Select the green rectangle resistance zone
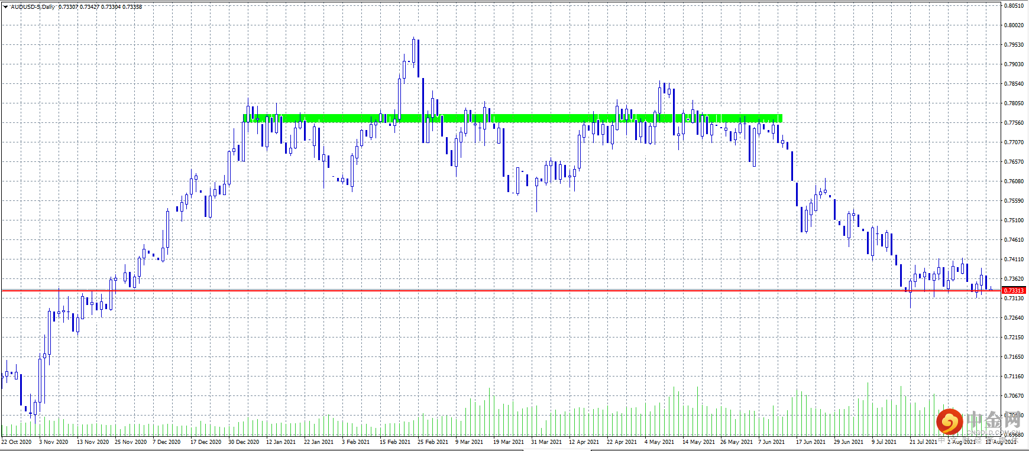The image size is (1029, 451). [513, 118]
